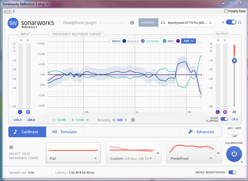Click the L: 0.0 dB correction readout
Viewport: 248px width, 181px height.
(x=59, y=120)
